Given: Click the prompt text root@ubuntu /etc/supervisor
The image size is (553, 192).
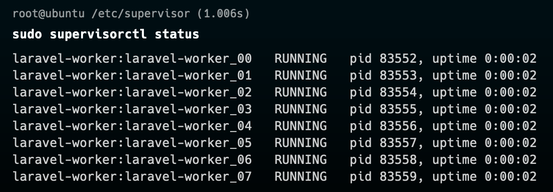Looking at the screenshot, I should coord(101,14).
